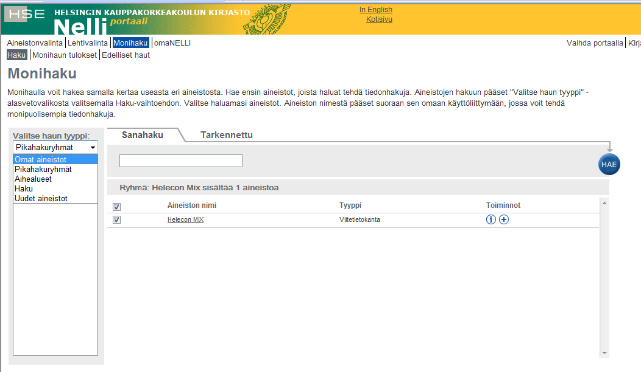Viewport: 641px width, 372px height.
Task: Click the Nelli portaali logo
Action: click(x=100, y=26)
